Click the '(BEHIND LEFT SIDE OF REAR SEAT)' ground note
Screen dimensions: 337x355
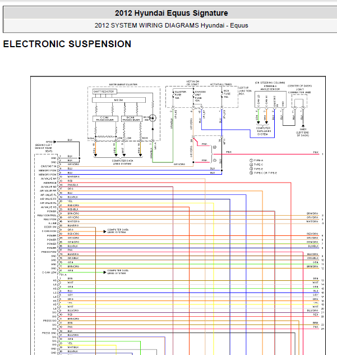(x=44, y=148)
